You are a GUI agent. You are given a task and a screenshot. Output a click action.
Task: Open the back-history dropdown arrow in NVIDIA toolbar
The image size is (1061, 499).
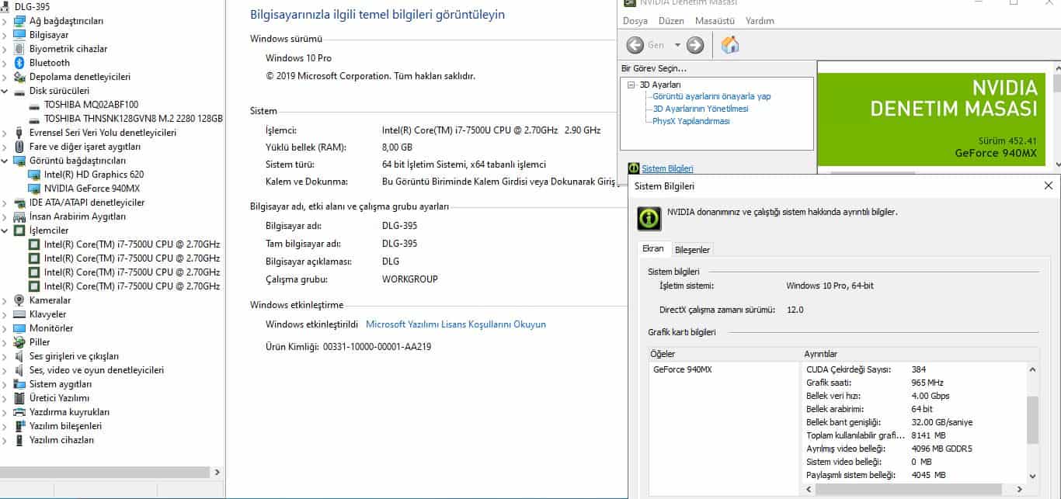[677, 45]
